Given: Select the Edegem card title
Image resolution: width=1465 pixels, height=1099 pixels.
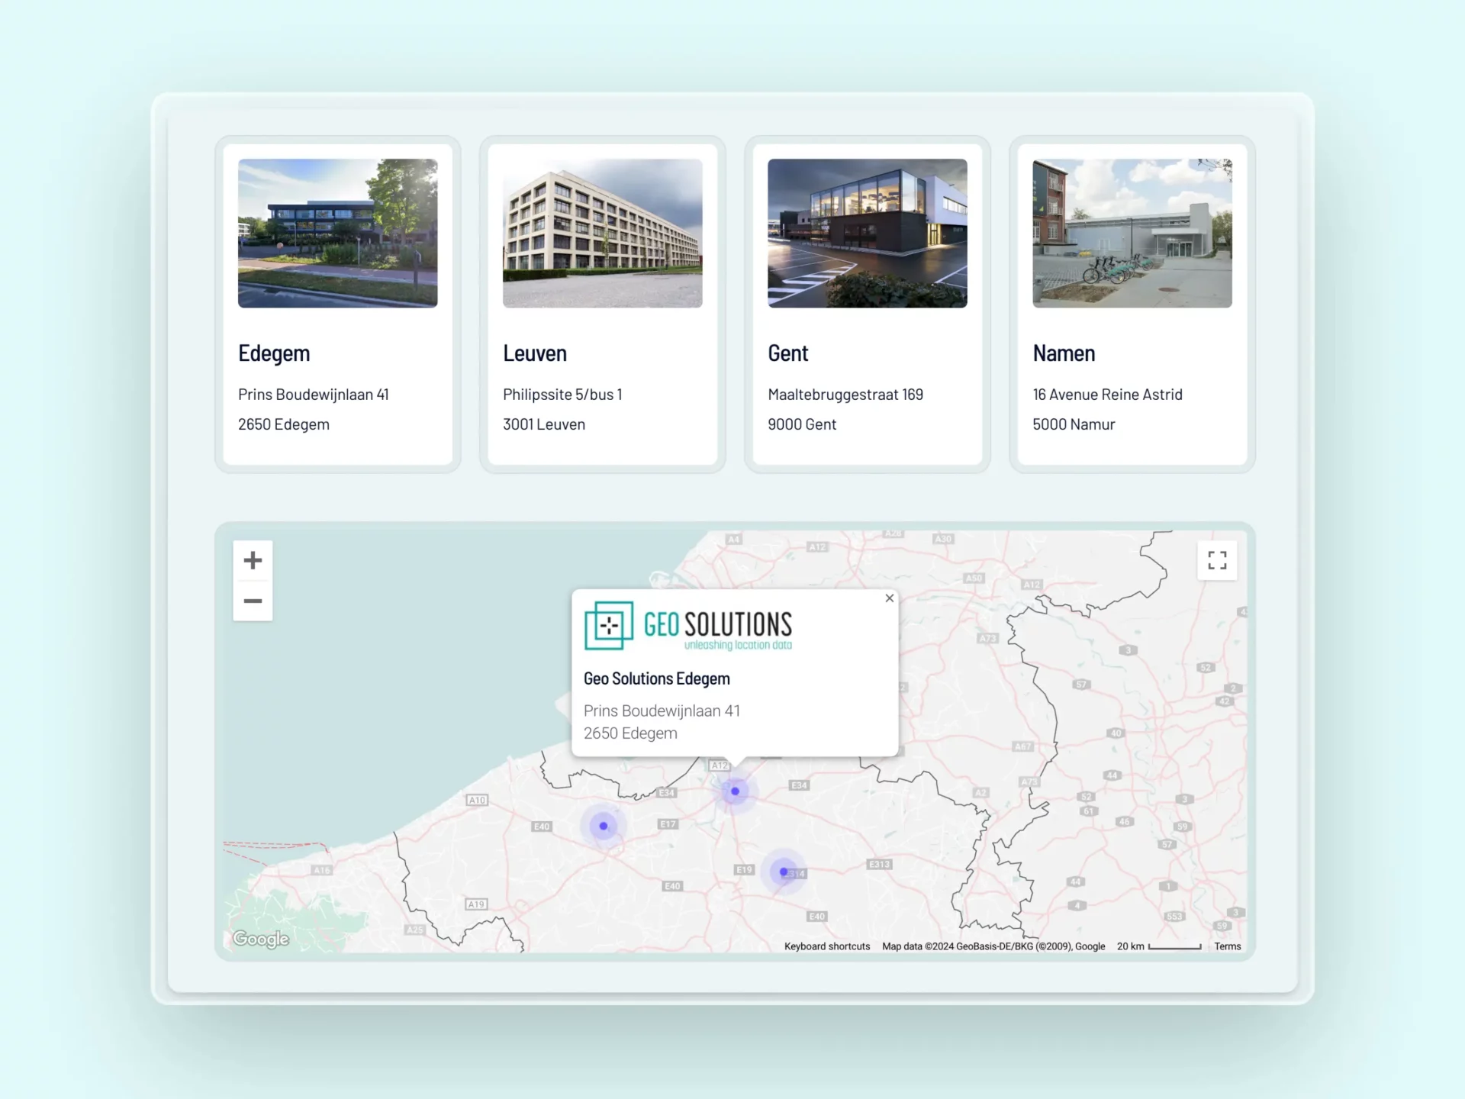Looking at the screenshot, I should 274,353.
